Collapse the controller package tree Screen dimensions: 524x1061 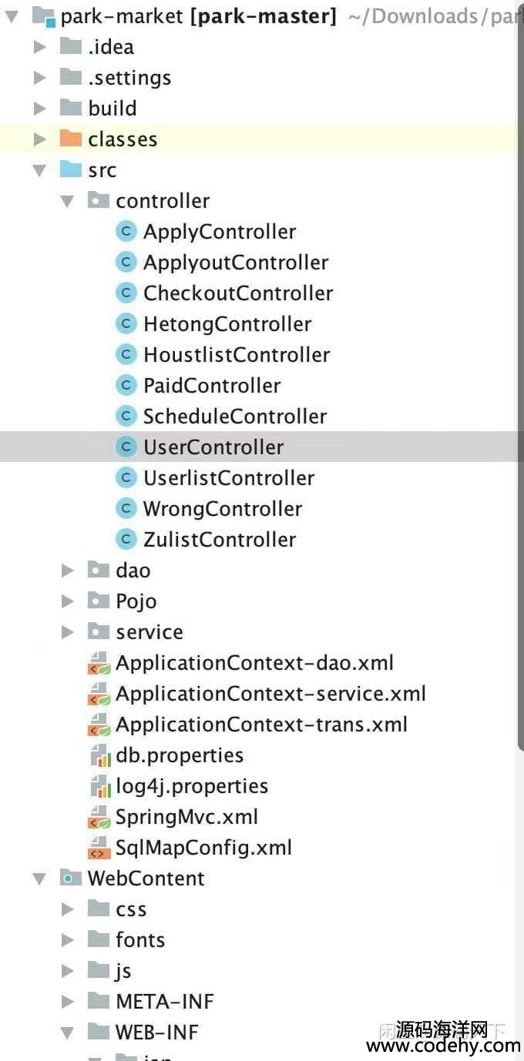click(68, 201)
